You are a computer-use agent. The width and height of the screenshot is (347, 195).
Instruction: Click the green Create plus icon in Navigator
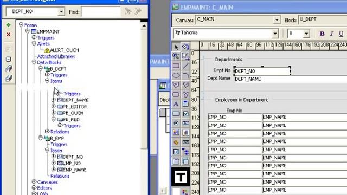point(9,25)
